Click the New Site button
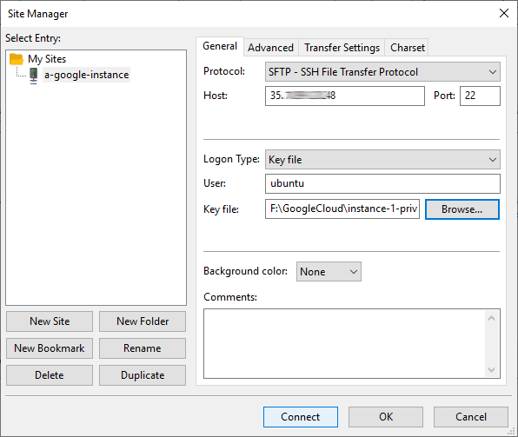The width and height of the screenshot is (518, 437). tap(50, 321)
